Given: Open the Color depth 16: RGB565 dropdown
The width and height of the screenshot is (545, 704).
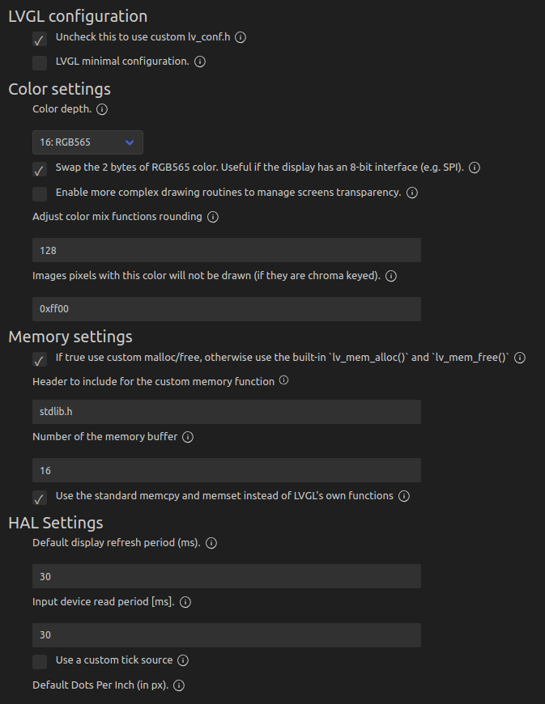Looking at the screenshot, I should pyautogui.click(x=87, y=142).
